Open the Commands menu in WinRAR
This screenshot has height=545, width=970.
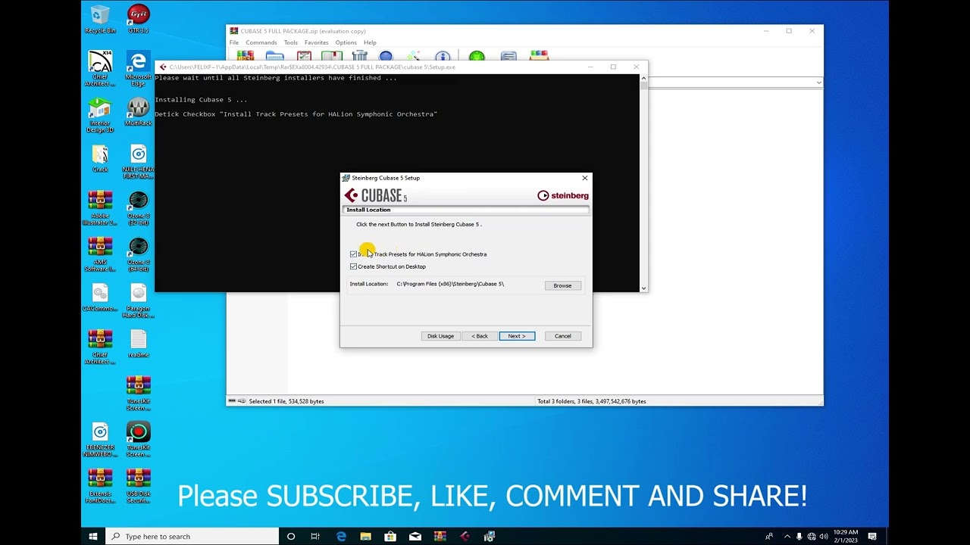coord(261,42)
